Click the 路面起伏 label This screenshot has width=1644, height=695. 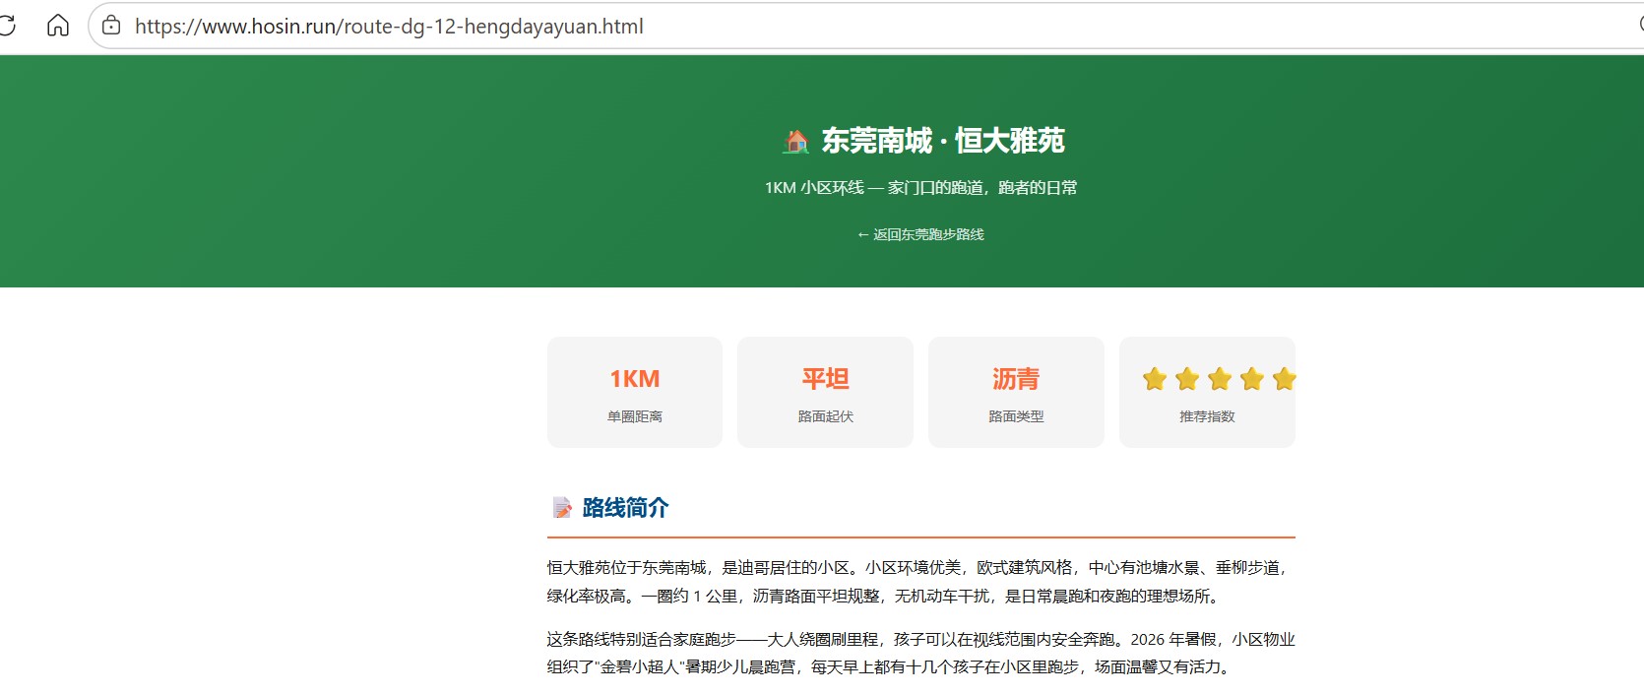(x=826, y=416)
